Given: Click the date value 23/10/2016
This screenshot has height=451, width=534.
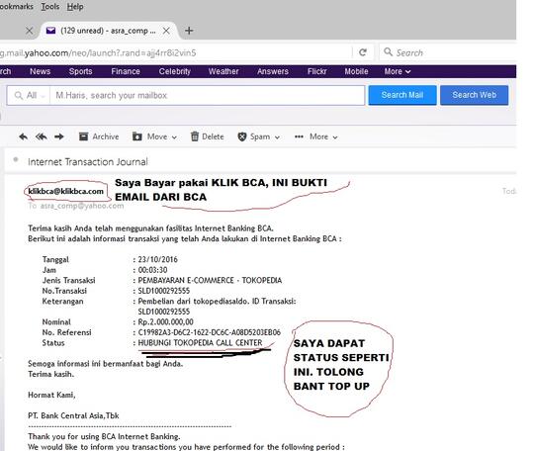Looking at the screenshot, I should [157, 259].
